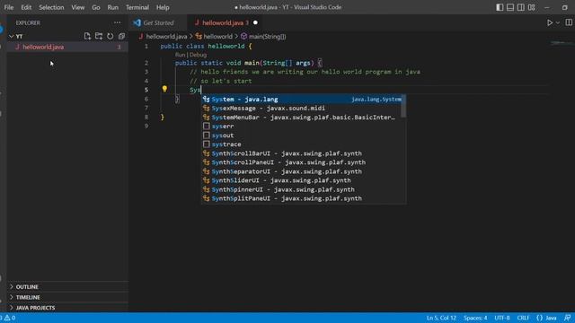The height and width of the screenshot is (323, 575).
Task: Open Explorer more actions ellipsis menu
Action: (117, 22)
